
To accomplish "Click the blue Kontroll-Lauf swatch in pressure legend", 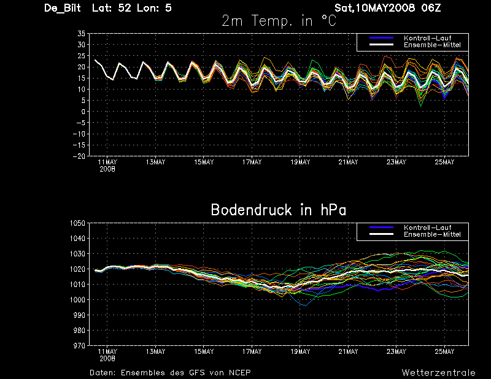I will click(381, 228).
